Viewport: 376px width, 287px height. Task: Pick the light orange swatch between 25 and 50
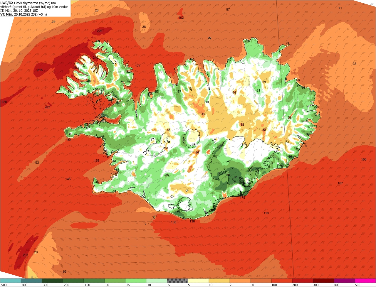[240, 281]
